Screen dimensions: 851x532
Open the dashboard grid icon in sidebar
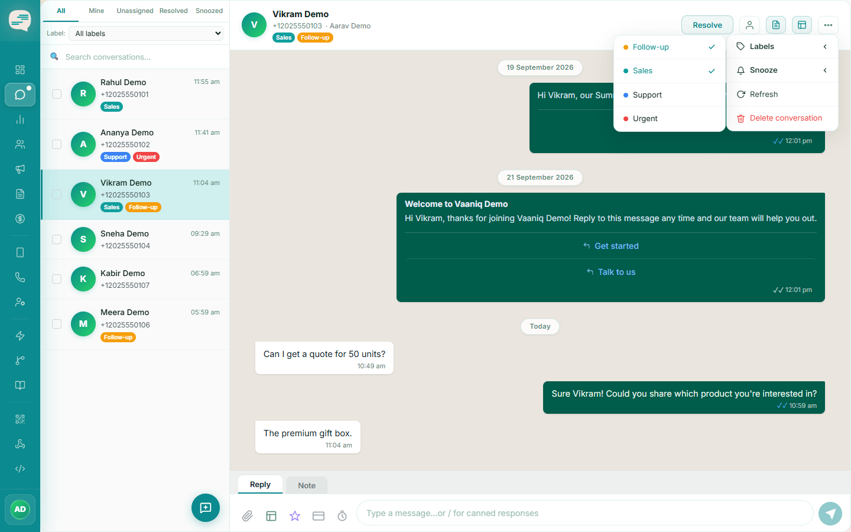(x=20, y=70)
